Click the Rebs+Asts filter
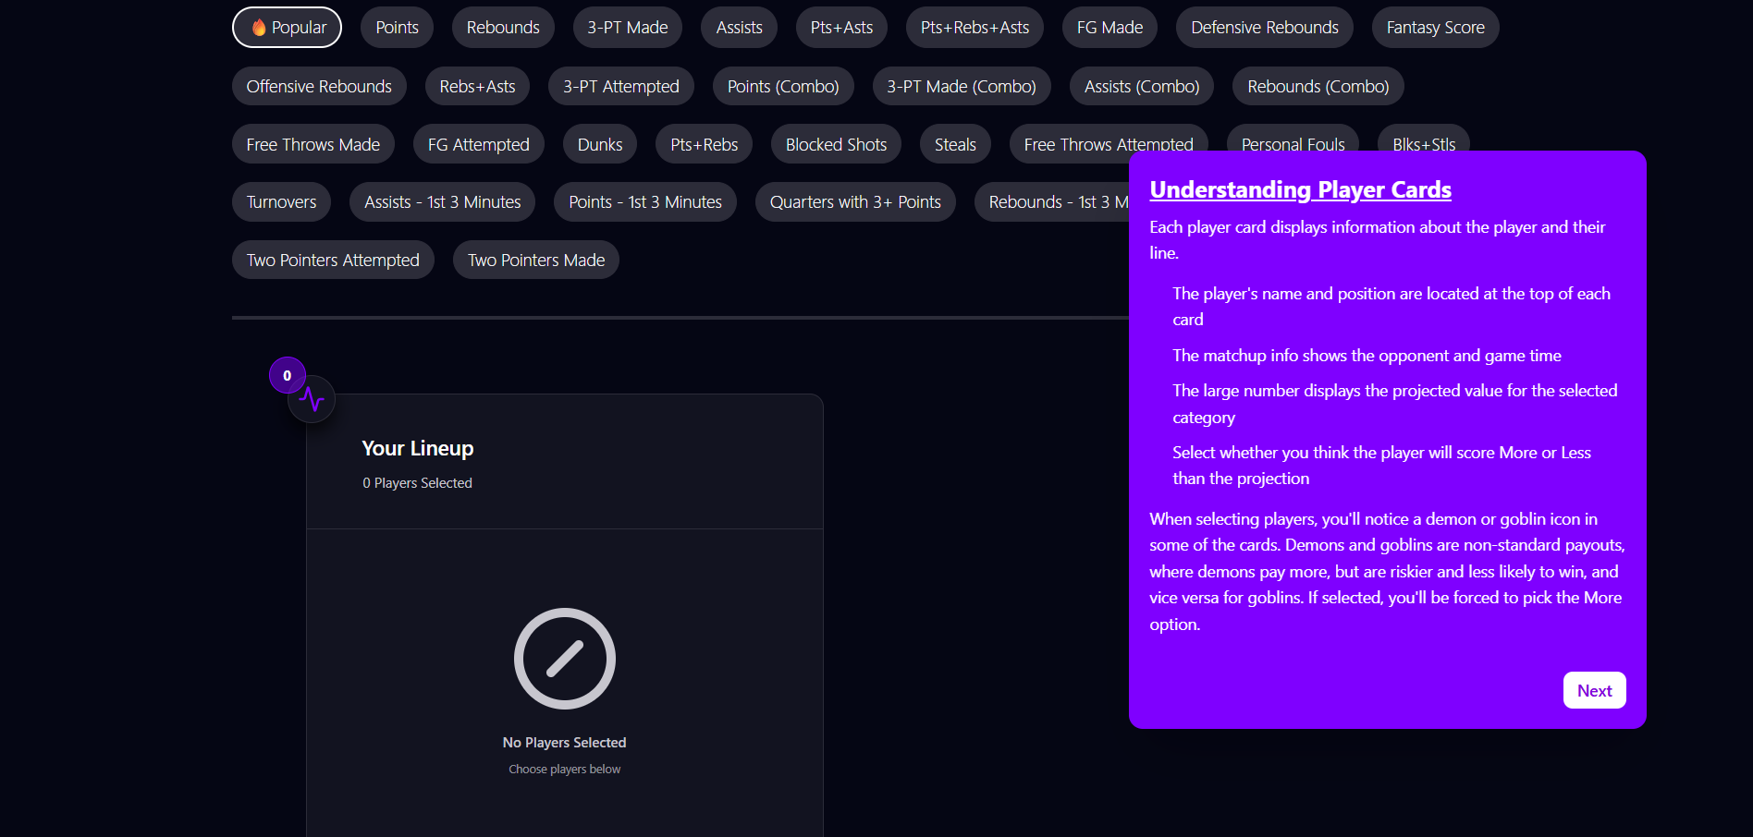 coord(477,86)
